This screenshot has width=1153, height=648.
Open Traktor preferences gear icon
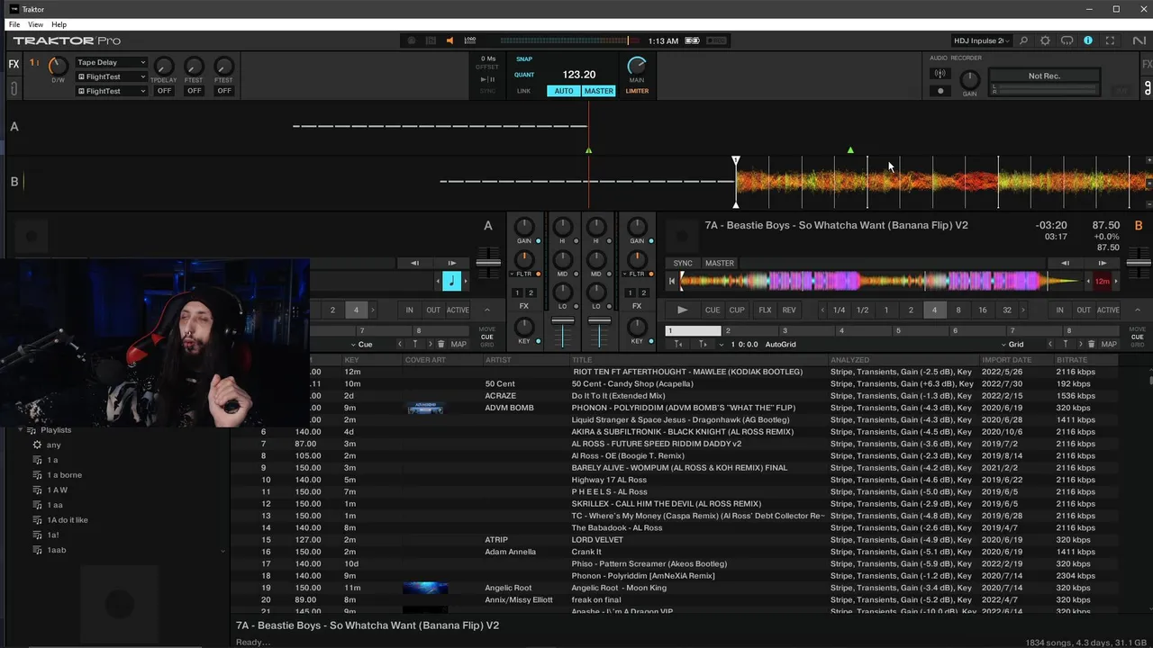[1045, 40]
